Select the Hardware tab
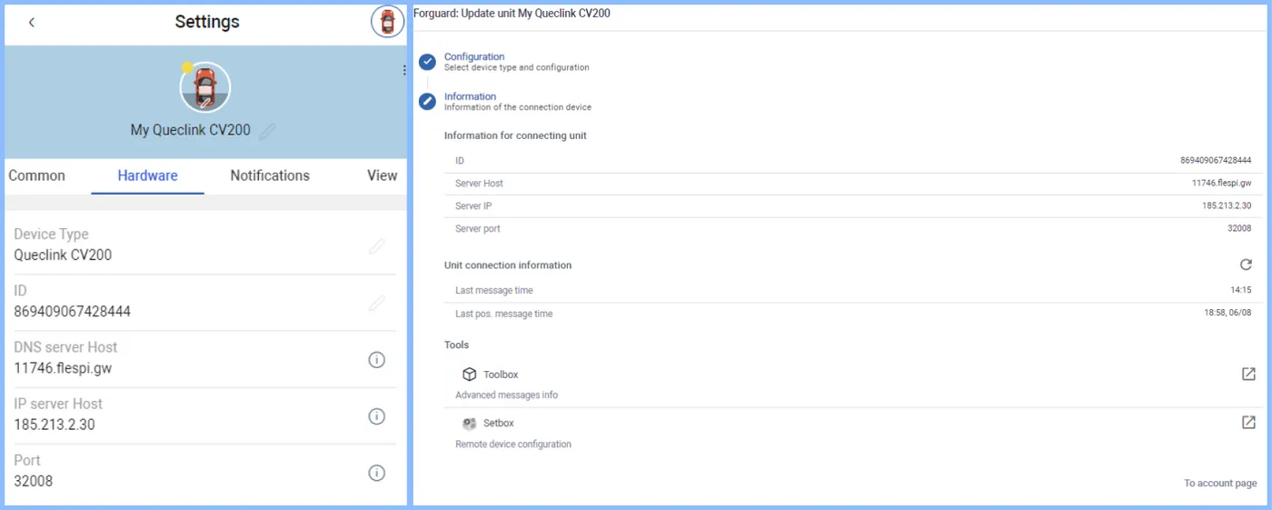Viewport: 1272px width, 510px height. point(147,175)
